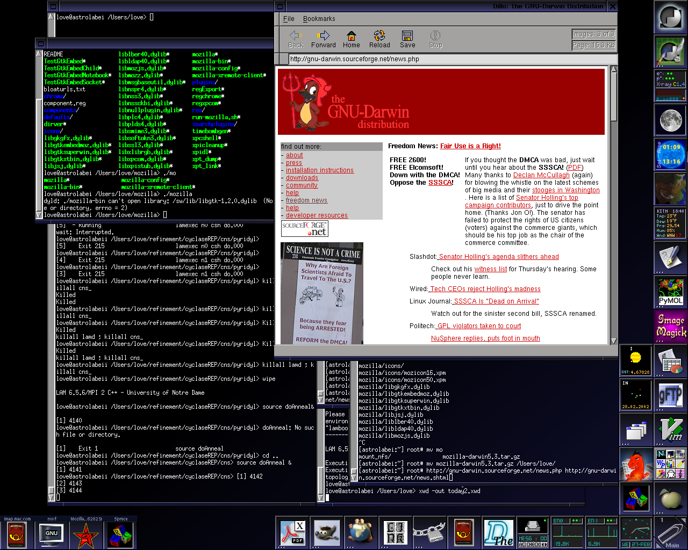The width and height of the screenshot is (688, 550).
Task: Click the rotating earth map dock applet
Action: [x=670, y=189]
